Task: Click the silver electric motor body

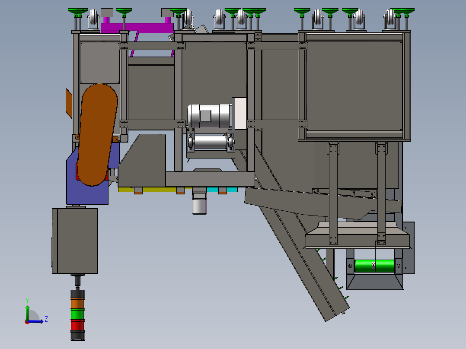Action: click(209, 116)
